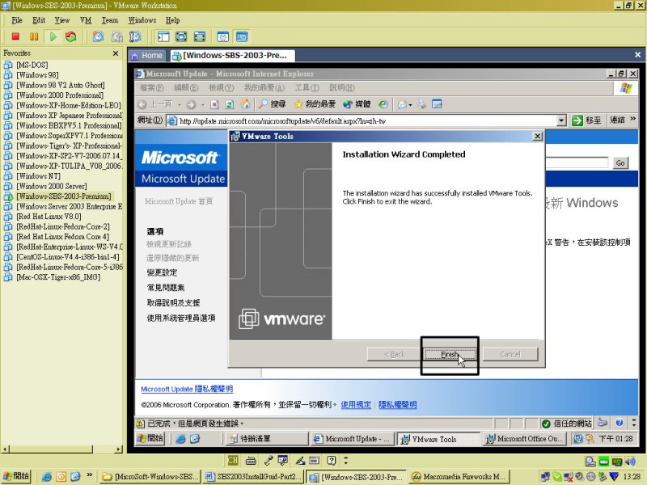The height and width of the screenshot is (485, 647).
Task: Click the green Go (移至) arrow button
Action: (x=587, y=120)
